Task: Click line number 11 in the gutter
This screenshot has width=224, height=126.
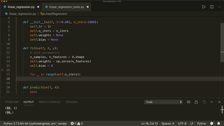Action: [x=8, y=48]
